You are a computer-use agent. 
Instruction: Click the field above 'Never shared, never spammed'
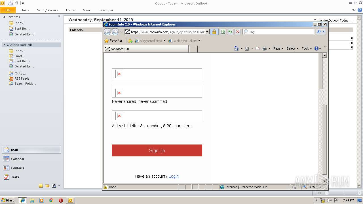tap(157, 92)
